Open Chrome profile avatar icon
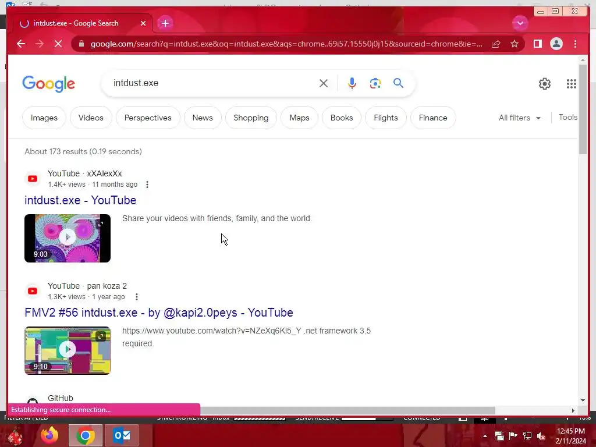 click(556, 44)
